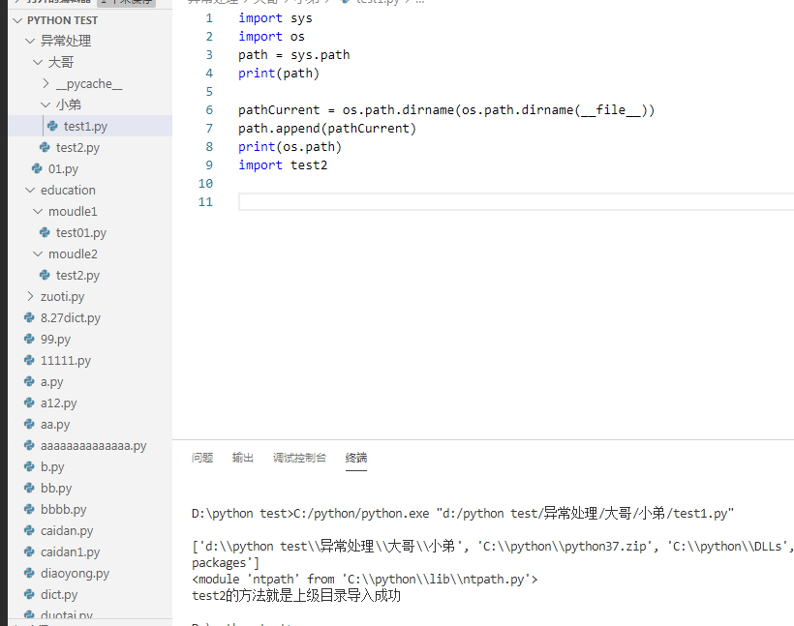The height and width of the screenshot is (626, 794).
Task: Open test1.py in the explorer tree
Action: (85, 127)
